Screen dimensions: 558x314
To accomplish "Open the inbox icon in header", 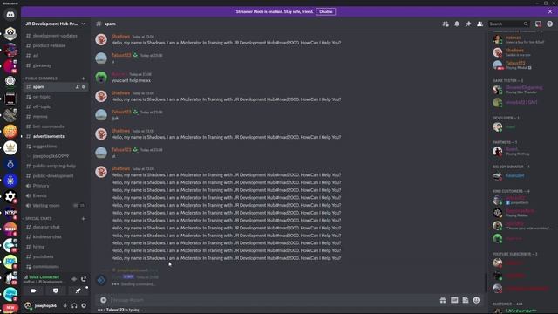I will point(538,24).
